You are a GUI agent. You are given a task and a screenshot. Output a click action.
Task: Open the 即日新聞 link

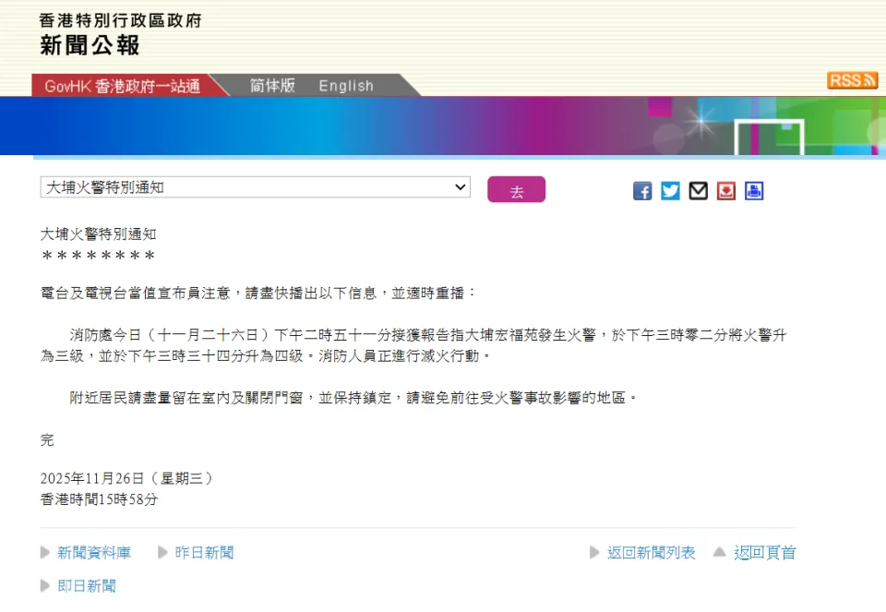coord(87,586)
